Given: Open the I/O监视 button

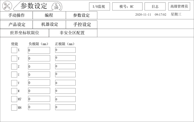Looking at the screenshot, I should (x=99, y=6).
